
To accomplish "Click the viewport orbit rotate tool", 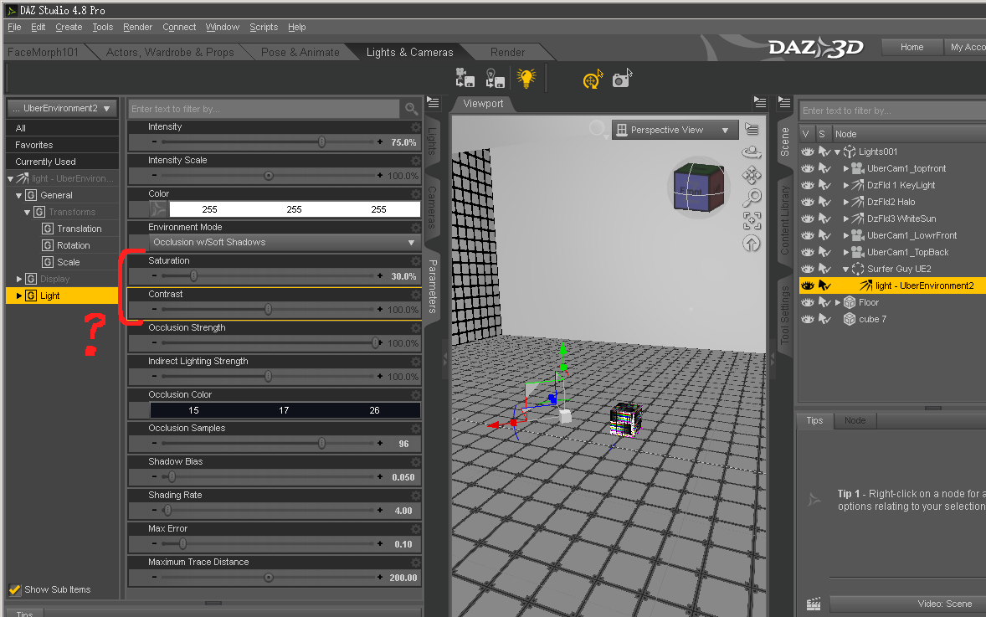I will pos(752,152).
